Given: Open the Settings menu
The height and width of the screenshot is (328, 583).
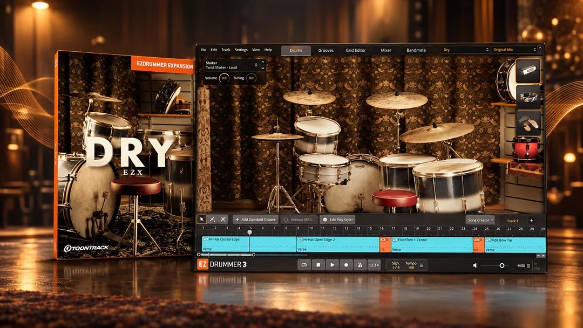Looking at the screenshot, I should [x=241, y=50].
